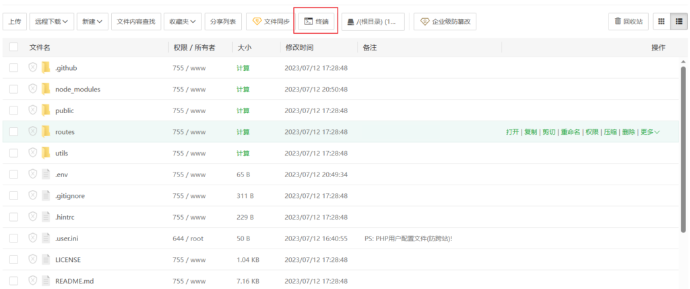690x289 pixels.
Task: Sort by 大小 column header
Action: click(x=244, y=48)
